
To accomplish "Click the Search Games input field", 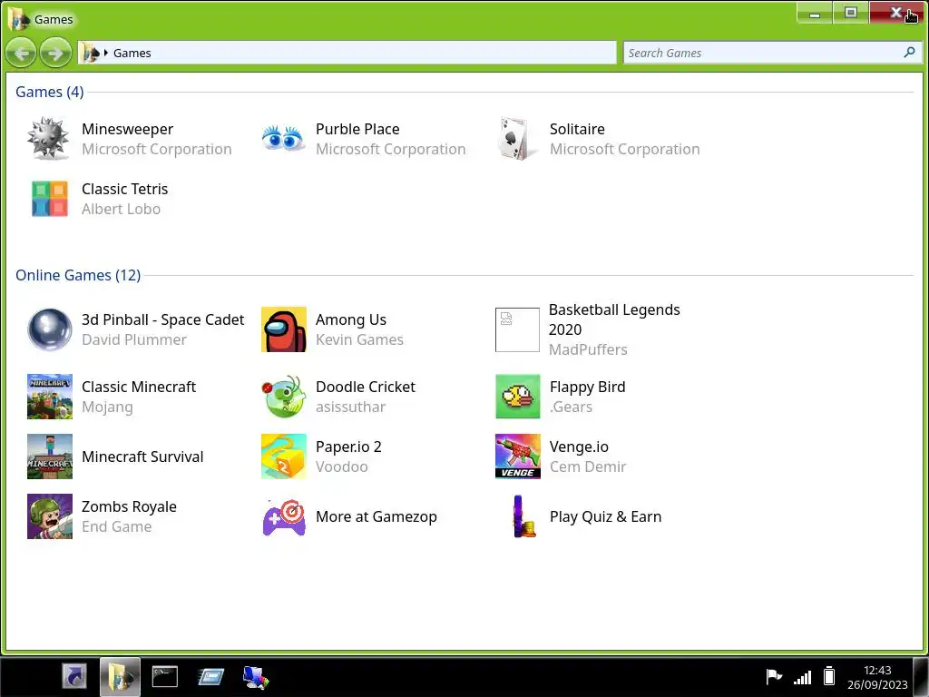I will (772, 53).
